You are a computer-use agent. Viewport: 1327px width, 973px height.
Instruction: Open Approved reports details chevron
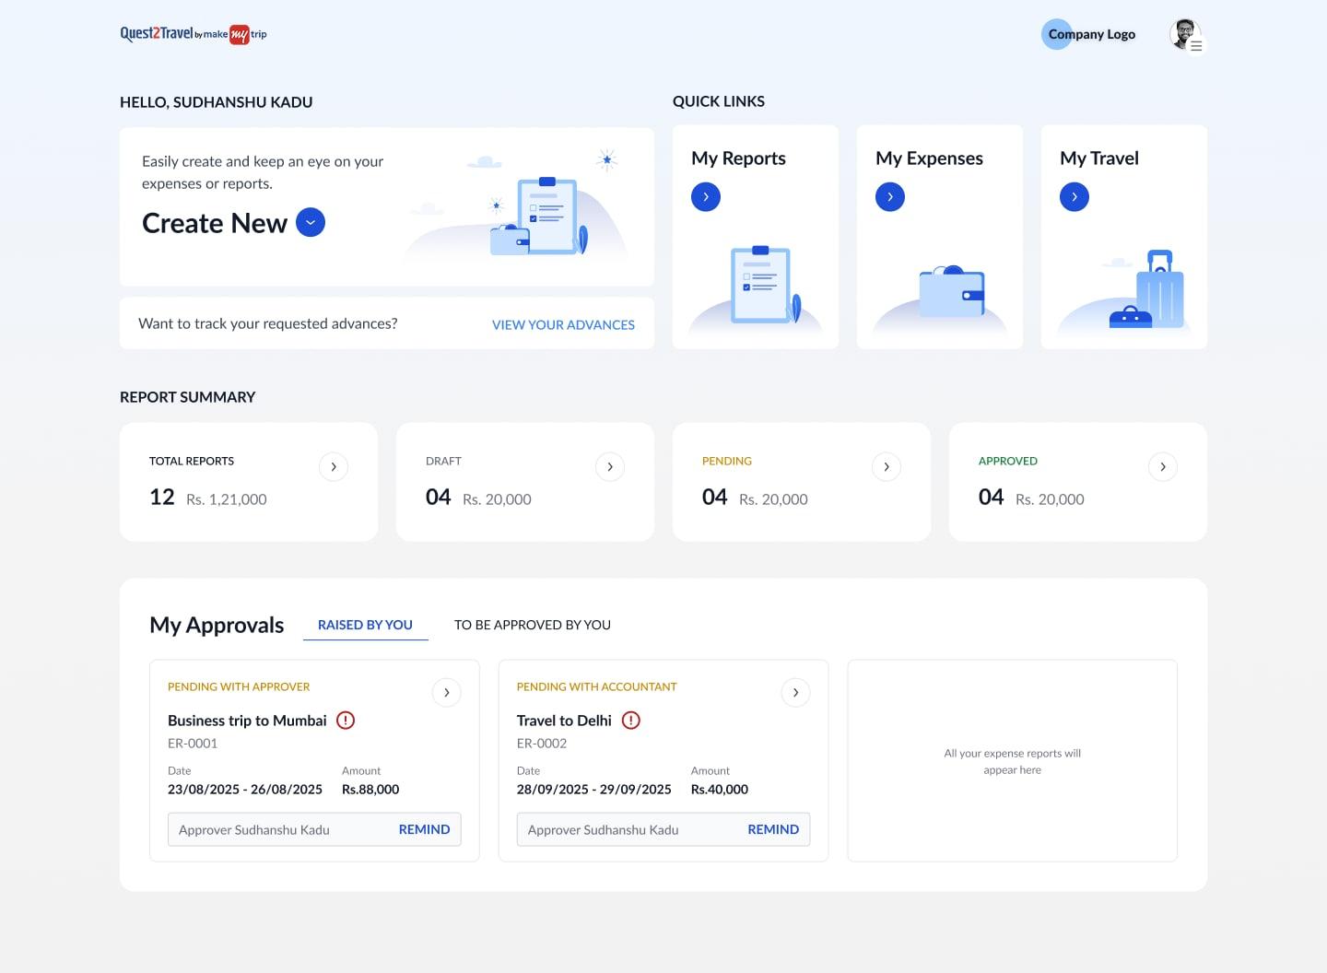click(x=1163, y=467)
